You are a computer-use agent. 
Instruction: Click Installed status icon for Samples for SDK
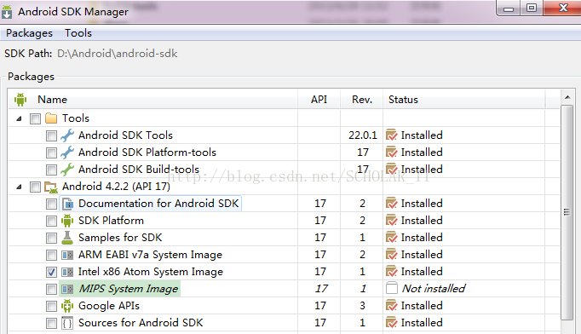[x=391, y=238]
